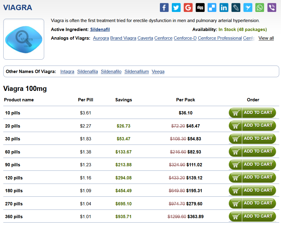Click cart icon in 360 pills row
281x225 pixels.
point(235,216)
